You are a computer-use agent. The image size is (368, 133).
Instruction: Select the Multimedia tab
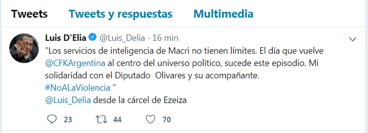pos(223,14)
